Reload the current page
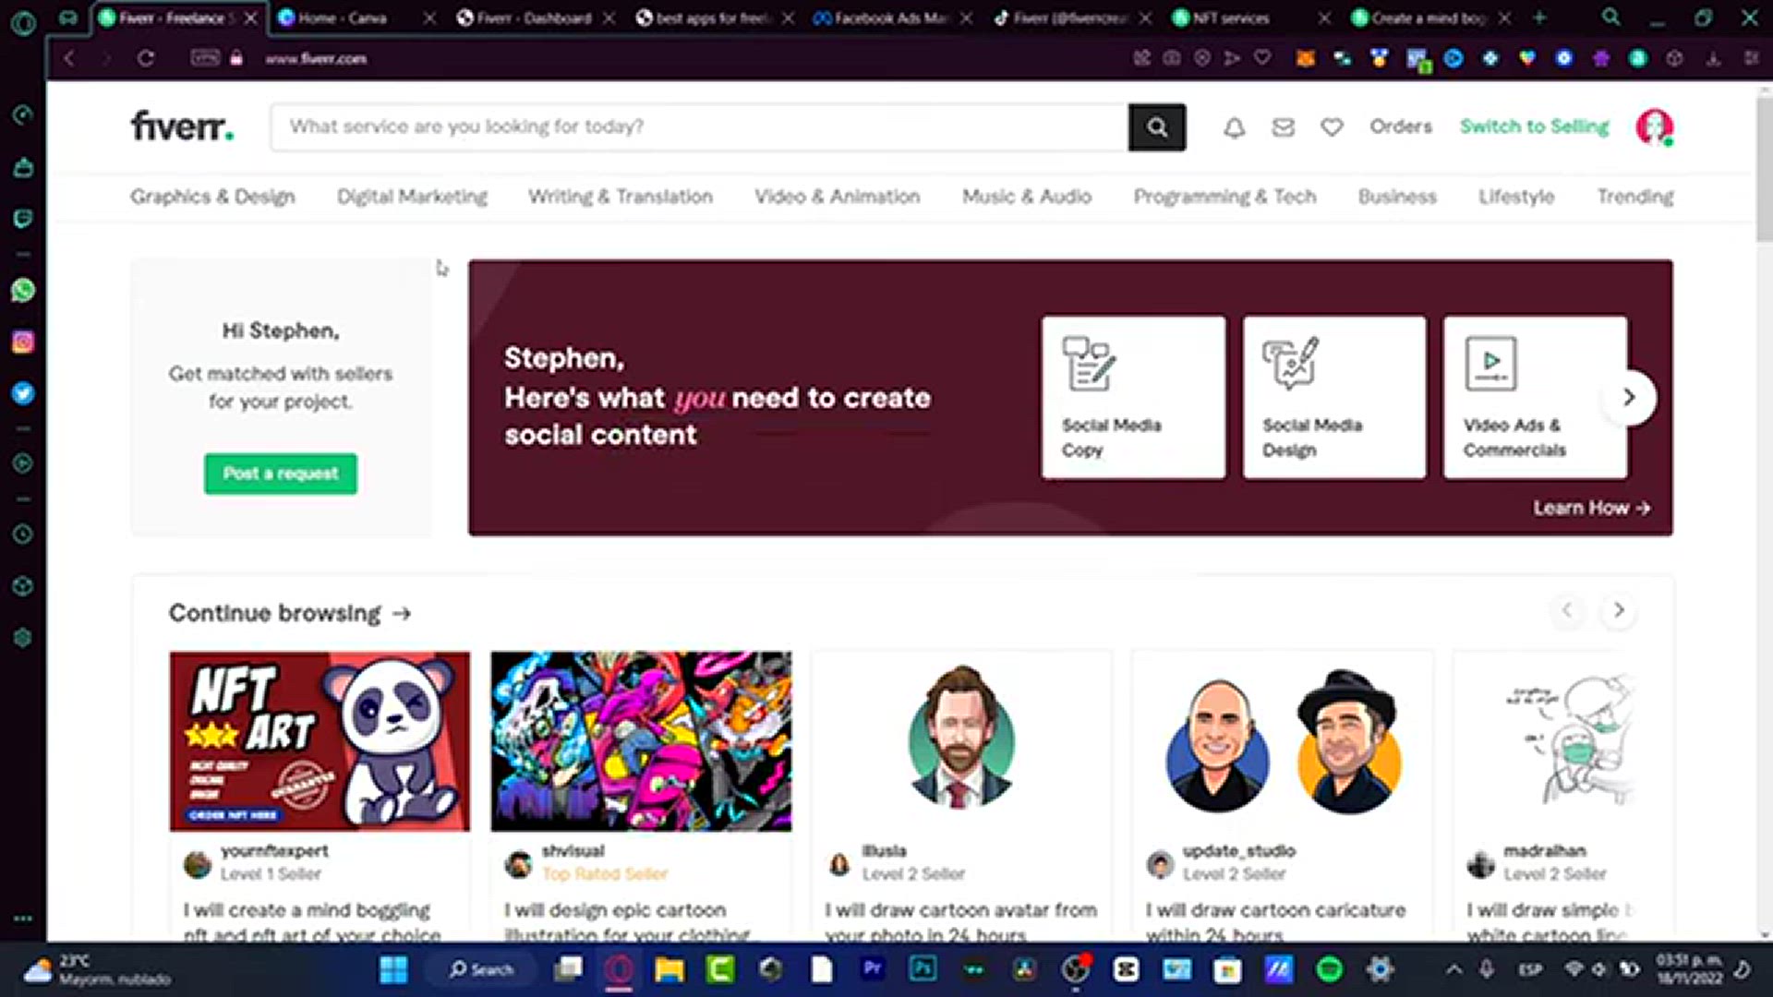Image resolution: width=1773 pixels, height=997 pixels. coord(145,58)
